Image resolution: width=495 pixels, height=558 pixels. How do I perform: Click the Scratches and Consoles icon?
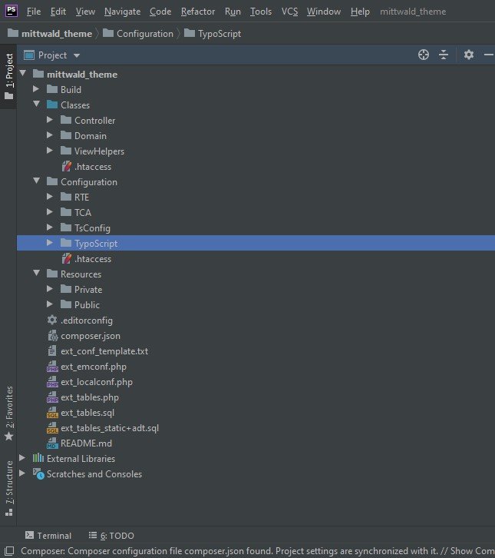click(x=38, y=473)
